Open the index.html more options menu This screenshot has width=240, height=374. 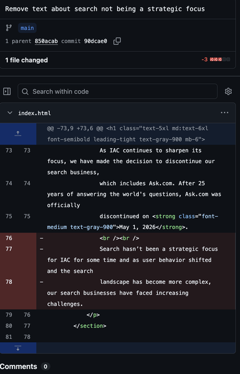(224, 113)
